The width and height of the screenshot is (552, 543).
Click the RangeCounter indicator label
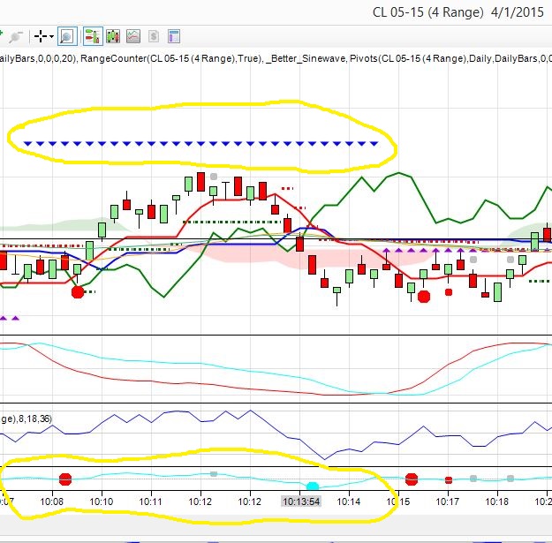pyautogui.click(x=171, y=58)
